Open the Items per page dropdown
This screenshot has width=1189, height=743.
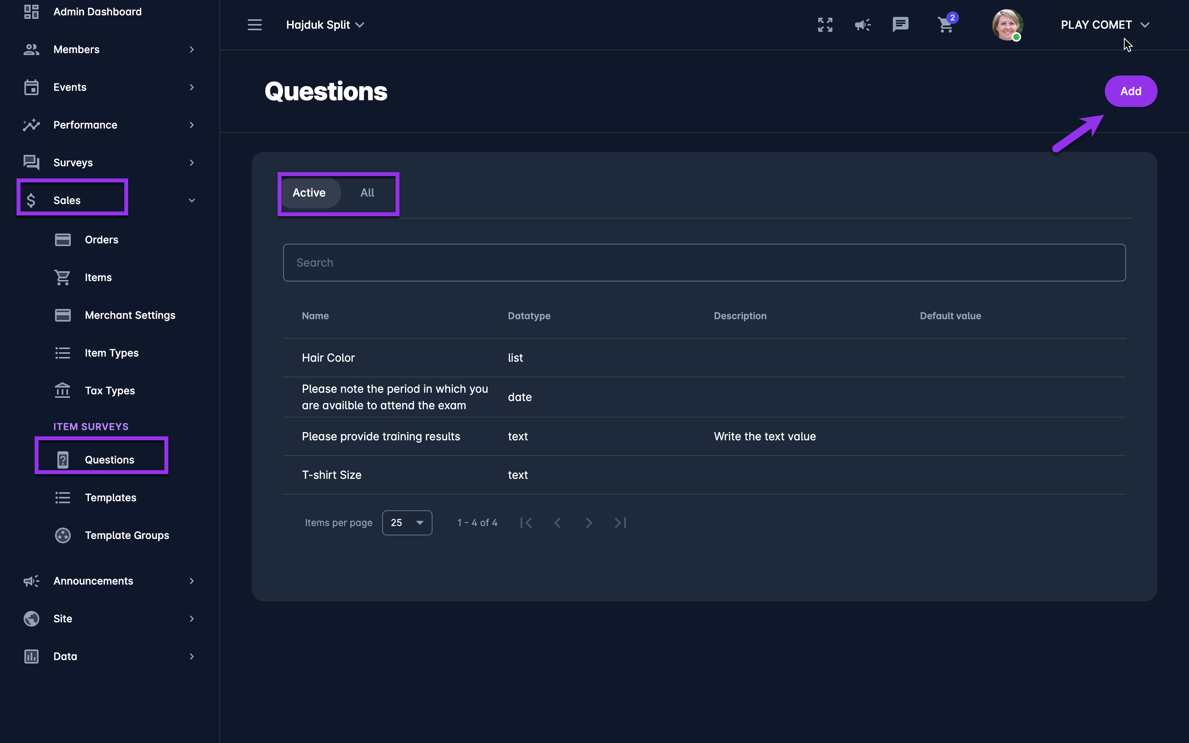point(407,523)
